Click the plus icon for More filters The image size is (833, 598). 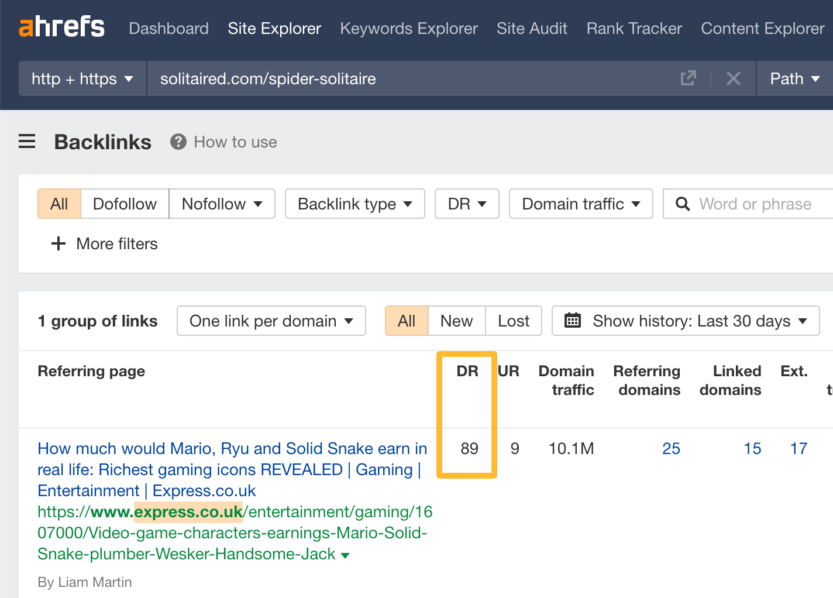[58, 243]
